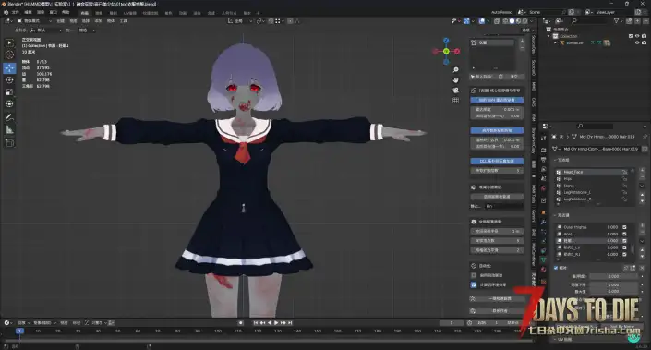Viewport: 651px width, 350px height.
Task: Open the editor type dropdown in viewport header
Action: click(x=8, y=20)
